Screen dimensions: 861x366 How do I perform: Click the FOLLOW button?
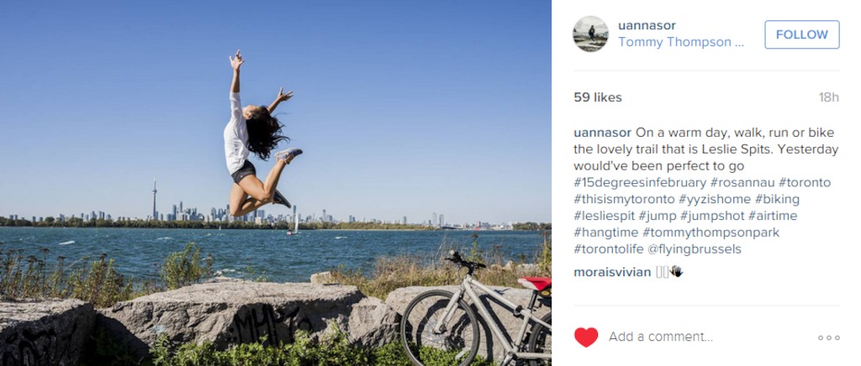(801, 34)
